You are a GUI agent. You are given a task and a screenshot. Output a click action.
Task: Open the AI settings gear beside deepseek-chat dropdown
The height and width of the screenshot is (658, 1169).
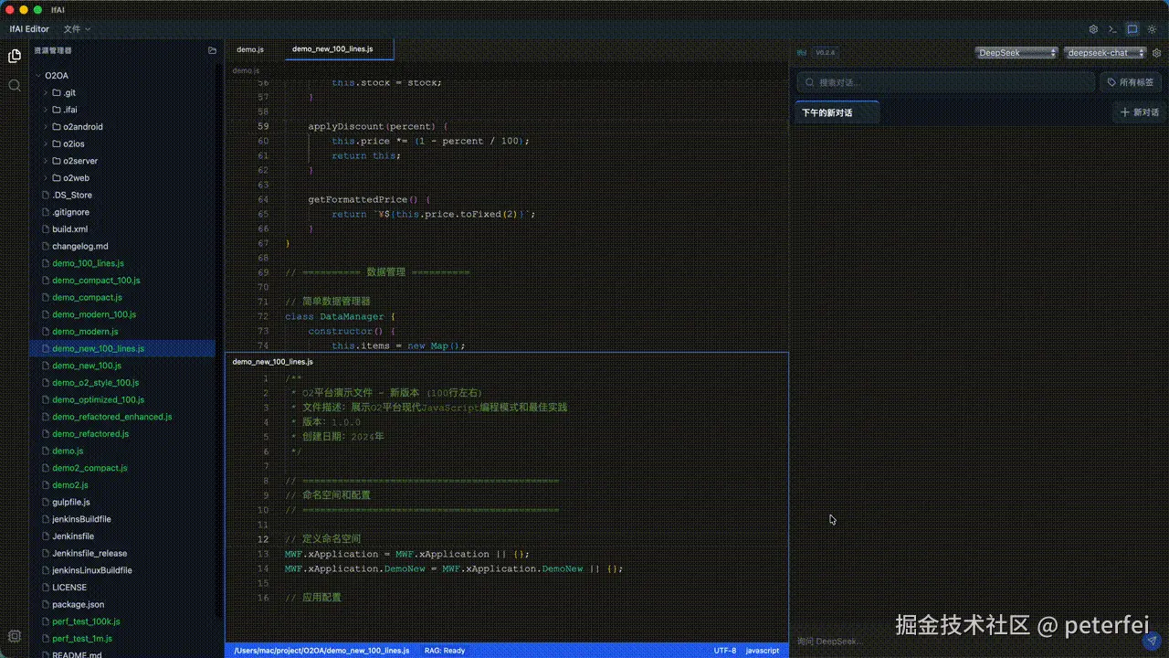[x=1156, y=52]
